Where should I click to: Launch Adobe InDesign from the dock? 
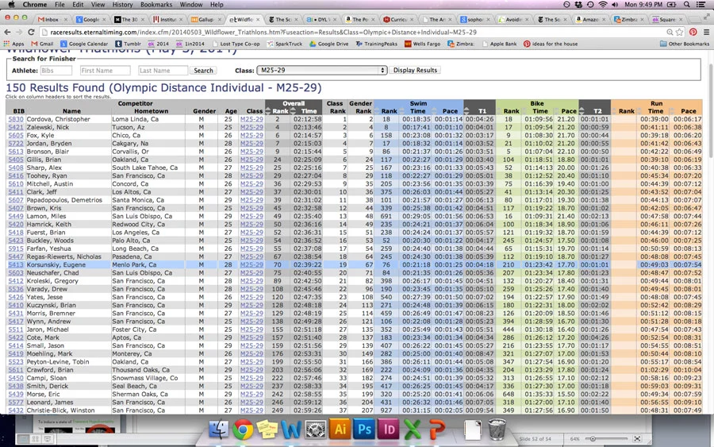point(389,430)
